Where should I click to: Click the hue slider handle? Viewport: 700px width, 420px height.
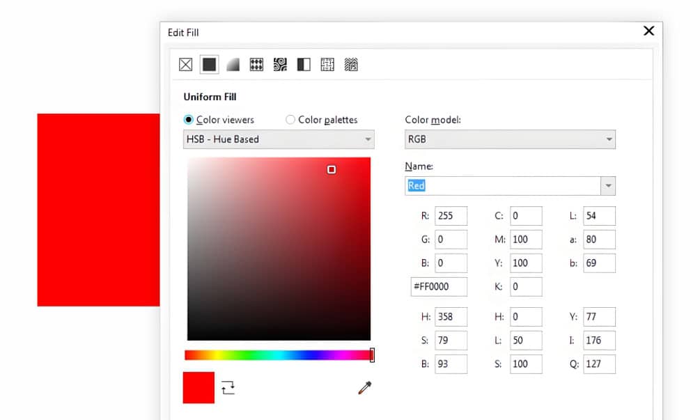point(372,355)
